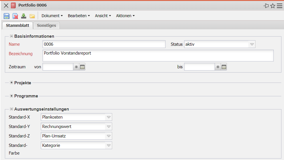This screenshot has width=284, height=160.
Task: Click the Standard-X label
Action: point(19,117)
